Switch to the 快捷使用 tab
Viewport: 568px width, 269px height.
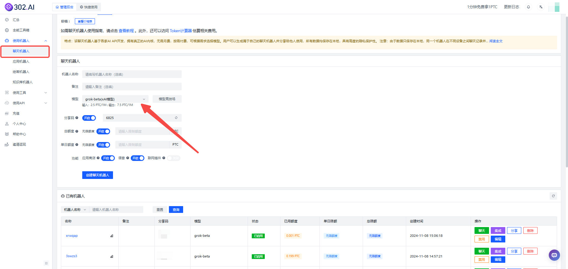coord(89,7)
